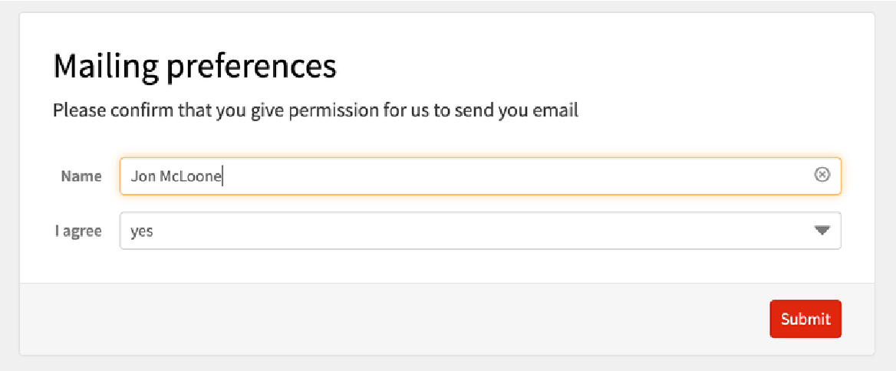Click the permission confirmation sentence
The width and height of the screenshot is (896, 371).
click(x=315, y=110)
